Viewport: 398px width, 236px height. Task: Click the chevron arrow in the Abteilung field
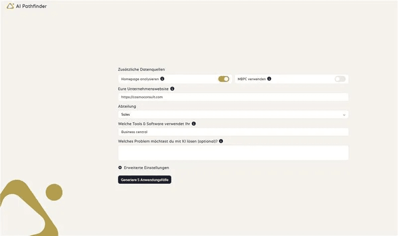[344, 115]
